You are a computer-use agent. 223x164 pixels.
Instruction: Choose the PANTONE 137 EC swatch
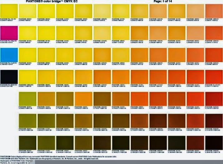click(139, 77)
